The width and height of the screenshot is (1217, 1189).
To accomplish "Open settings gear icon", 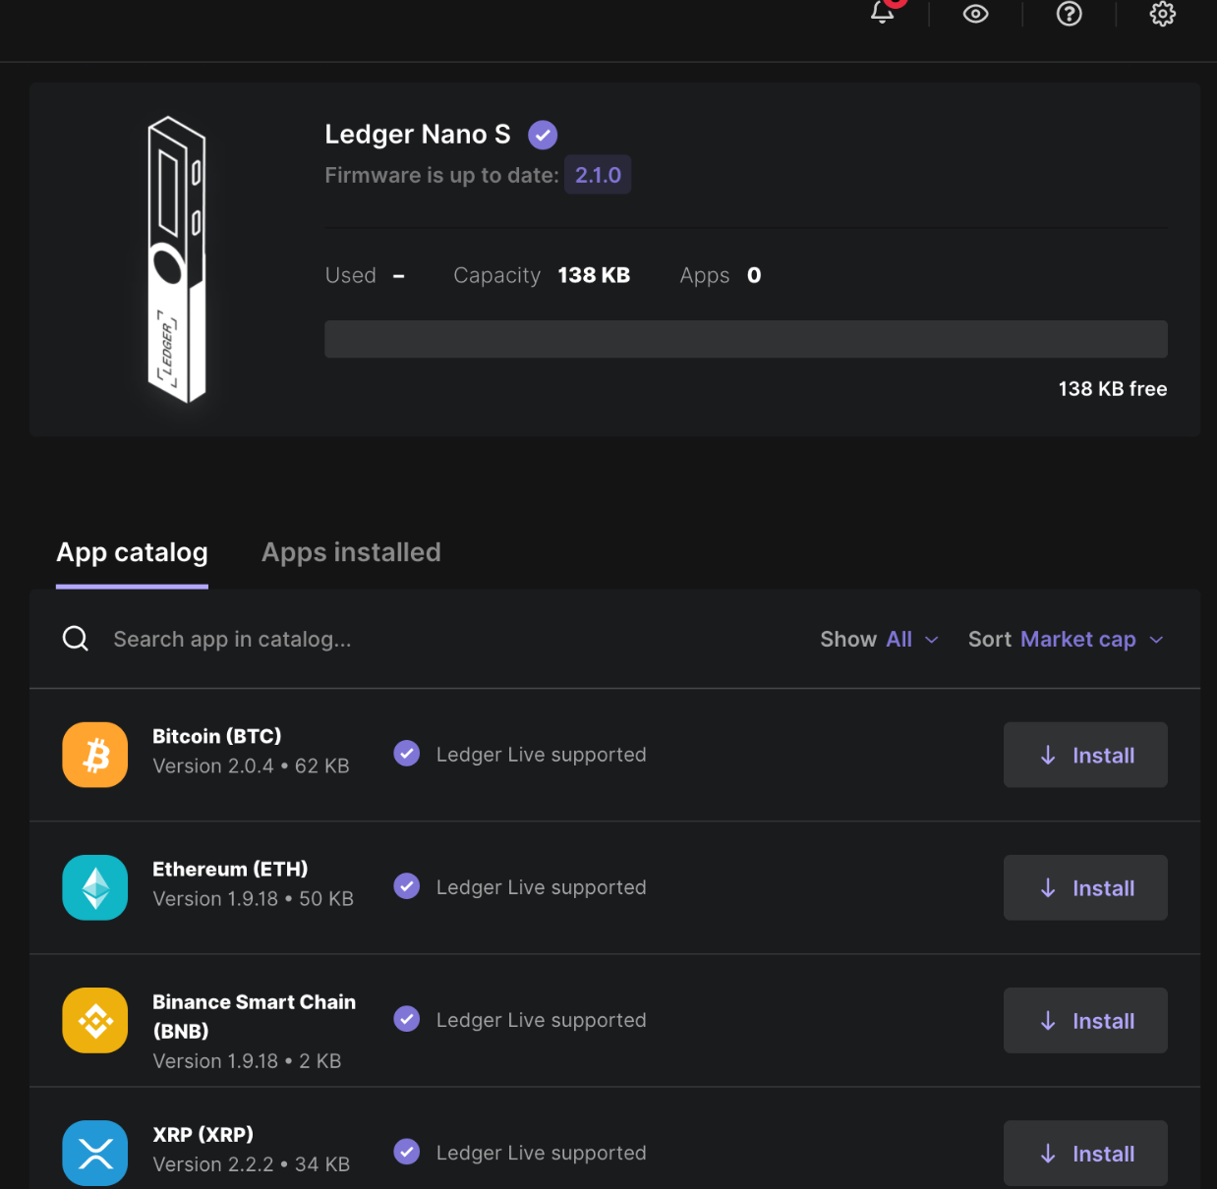I will coord(1163,14).
